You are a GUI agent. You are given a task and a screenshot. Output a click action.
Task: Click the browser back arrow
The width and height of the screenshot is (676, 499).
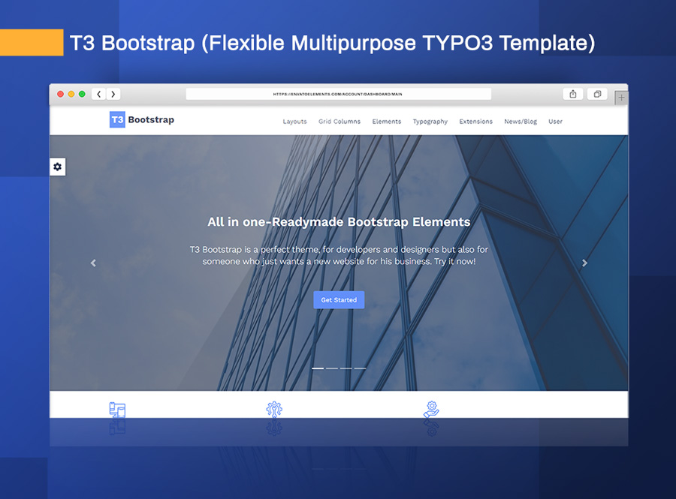[99, 94]
